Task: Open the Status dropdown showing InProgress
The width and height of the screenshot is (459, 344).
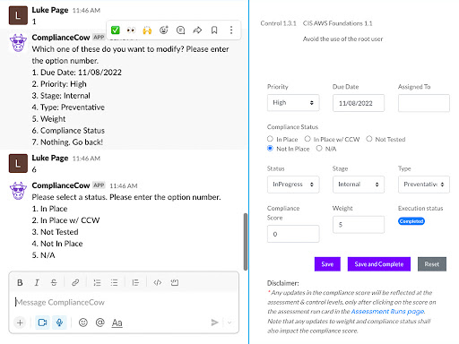Action: [x=293, y=185]
